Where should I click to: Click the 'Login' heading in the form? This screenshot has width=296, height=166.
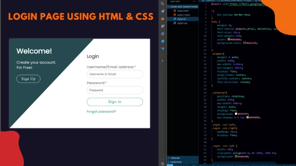pyautogui.click(x=93, y=56)
